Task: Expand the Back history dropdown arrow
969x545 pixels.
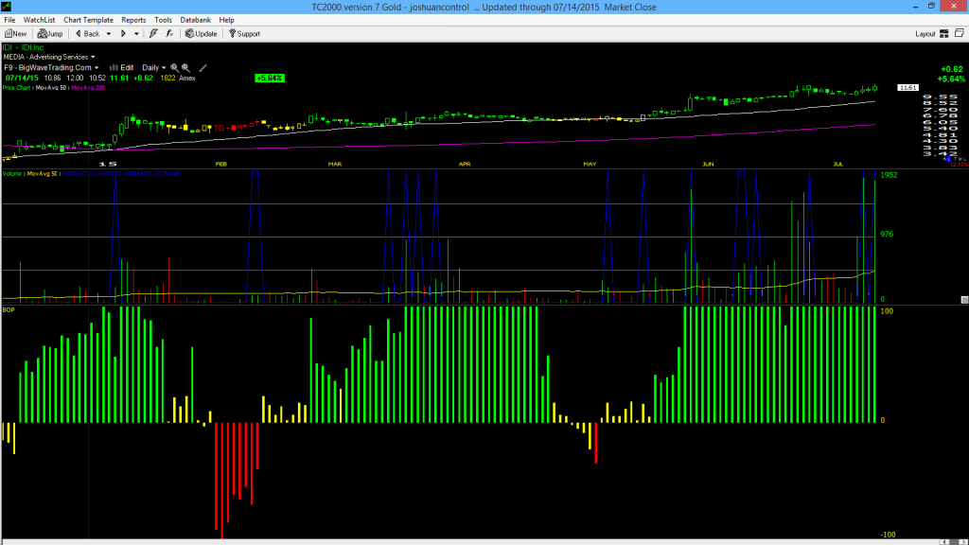Action: click(x=109, y=34)
